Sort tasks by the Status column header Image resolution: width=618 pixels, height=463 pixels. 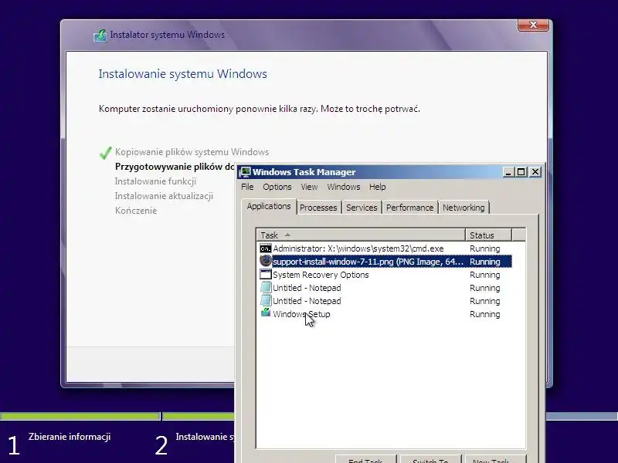(488, 235)
